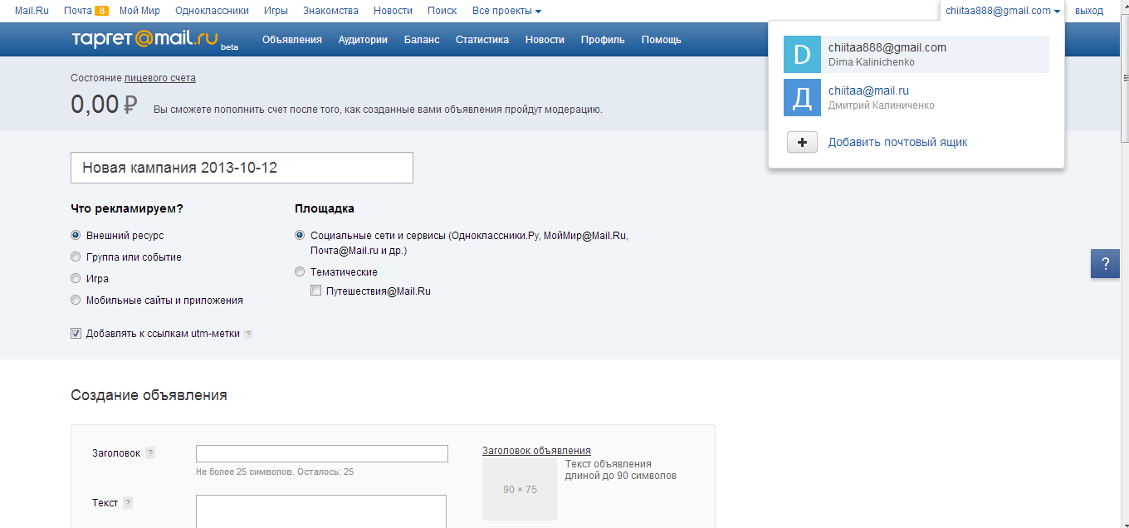Screen dimensions: 1129x528
Task: Open help hint next to Текст label
Action: click(x=128, y=503)
